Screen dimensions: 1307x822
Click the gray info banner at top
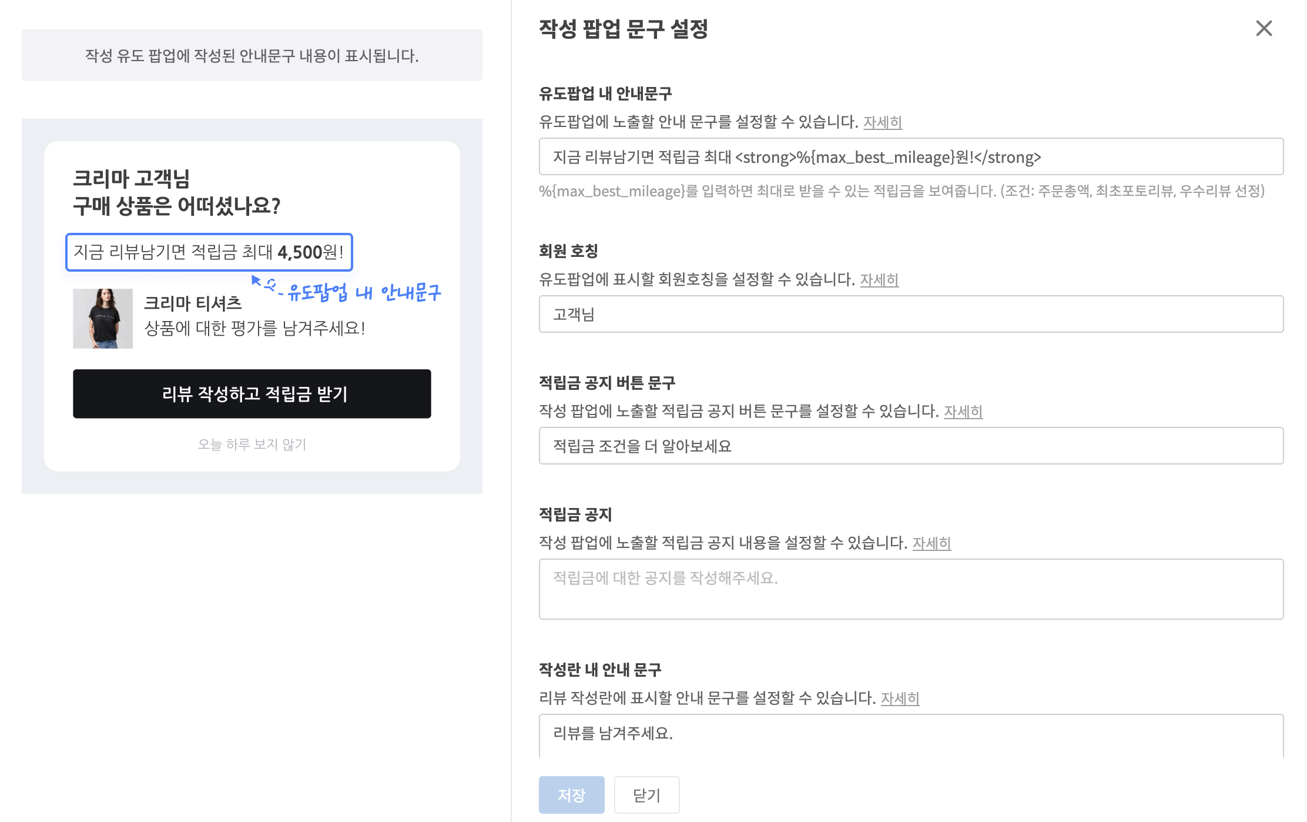(252, 56)
